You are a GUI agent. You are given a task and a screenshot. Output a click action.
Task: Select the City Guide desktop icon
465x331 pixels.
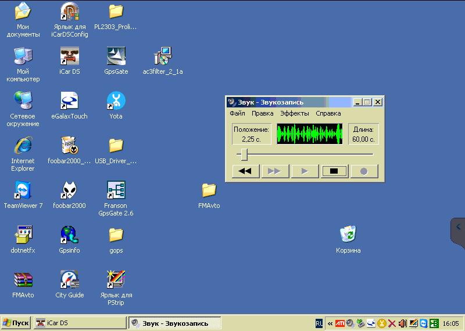pyautogui.click(x=69, y=280)
